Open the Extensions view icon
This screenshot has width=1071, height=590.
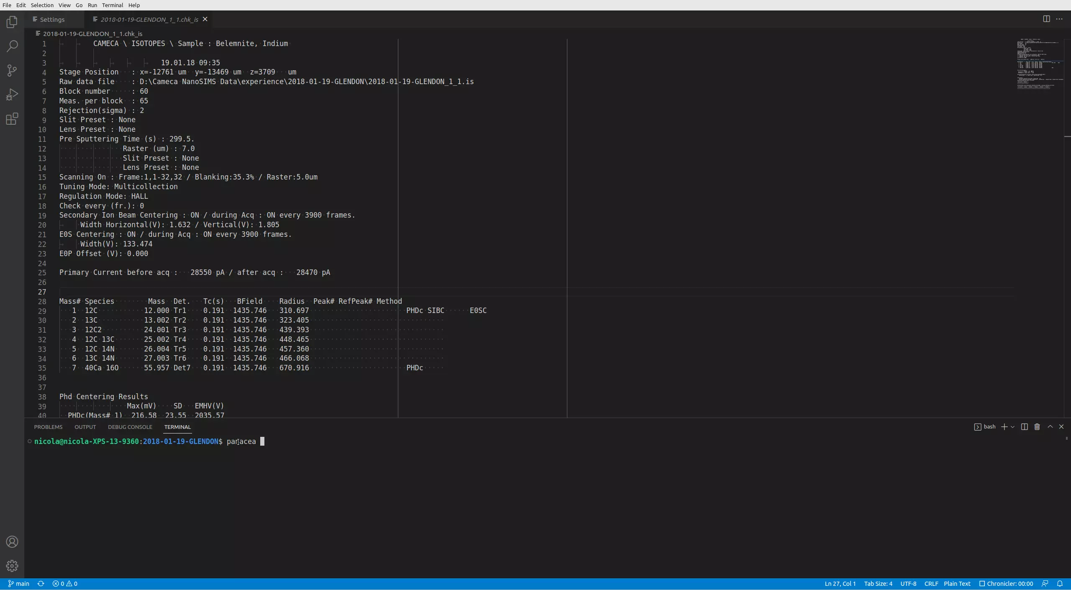click(x=12, y=119)
